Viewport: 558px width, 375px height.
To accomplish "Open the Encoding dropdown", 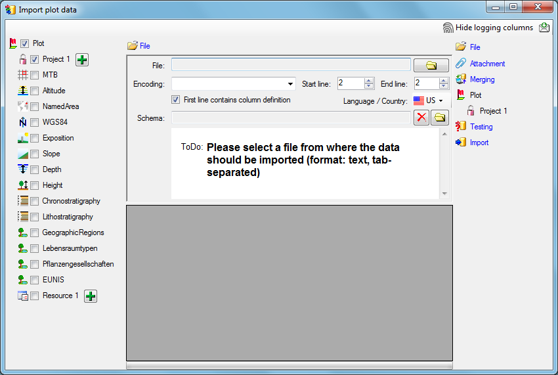I will point(291,84).
